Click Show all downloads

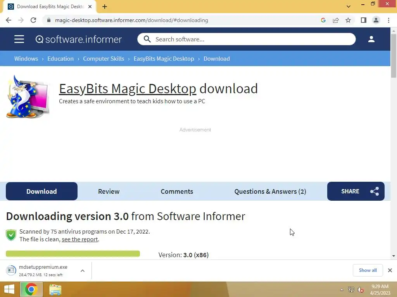coord(368,270)
